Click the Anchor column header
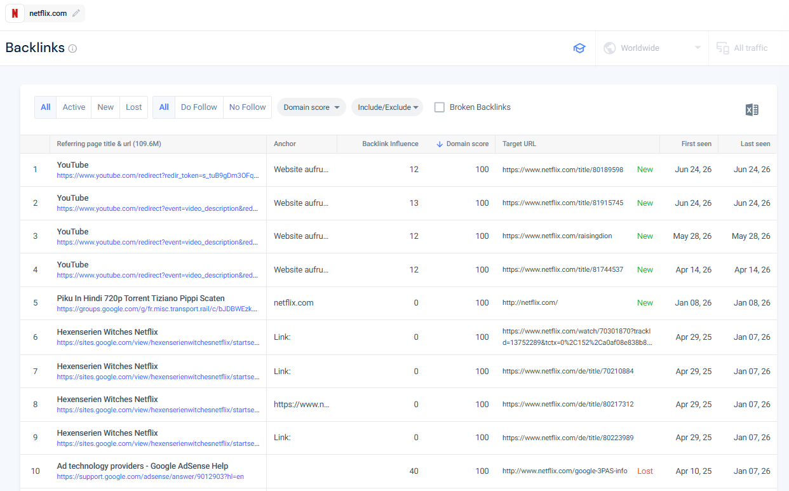Screen dimensions: 789x491 pyautogui.click(x=285, y=144)
